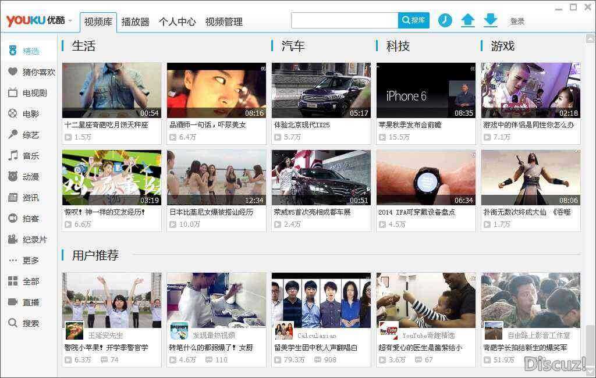Click view count 15.5万
The height and width of the screenshot is (378, 596).
click(x=399, y=137)
